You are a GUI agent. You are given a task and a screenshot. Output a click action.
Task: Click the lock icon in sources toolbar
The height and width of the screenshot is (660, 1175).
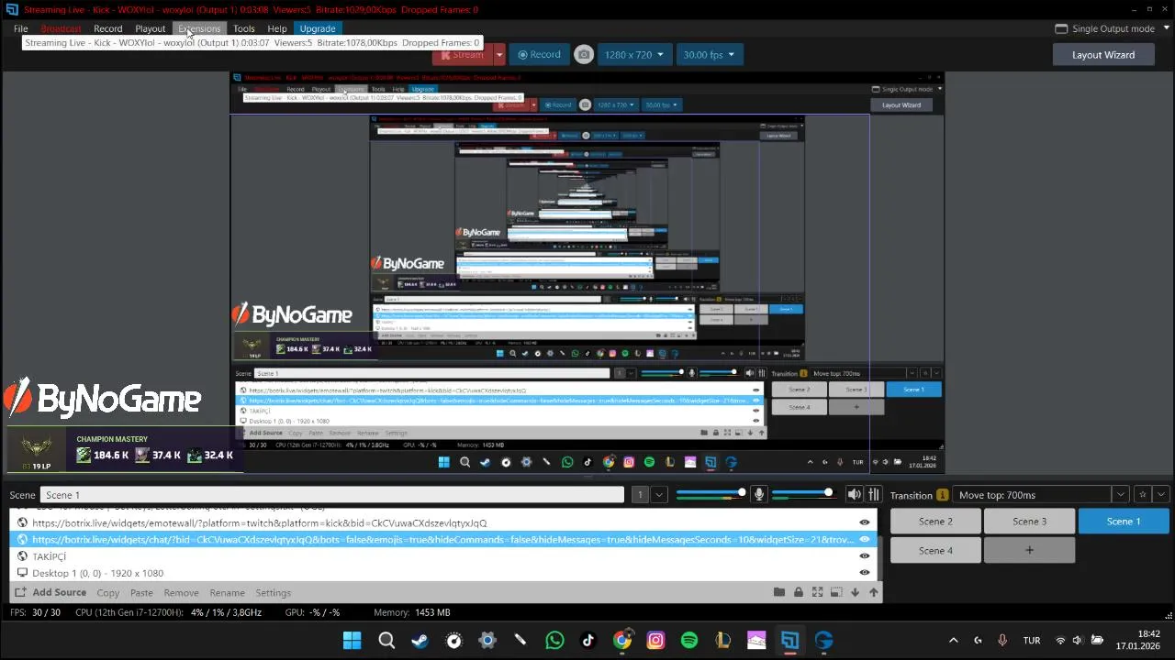tap(799, 592)
